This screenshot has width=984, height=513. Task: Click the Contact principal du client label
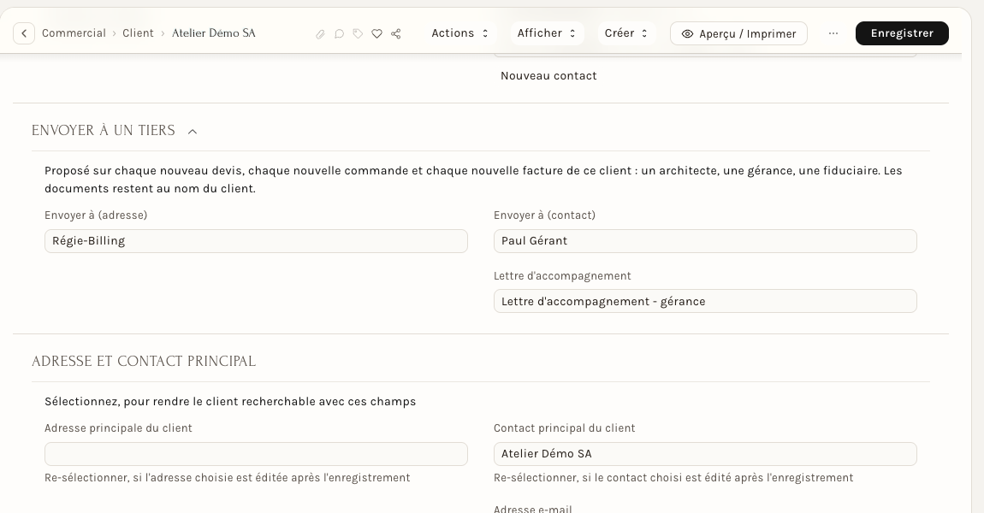click(x=564, y=428)
